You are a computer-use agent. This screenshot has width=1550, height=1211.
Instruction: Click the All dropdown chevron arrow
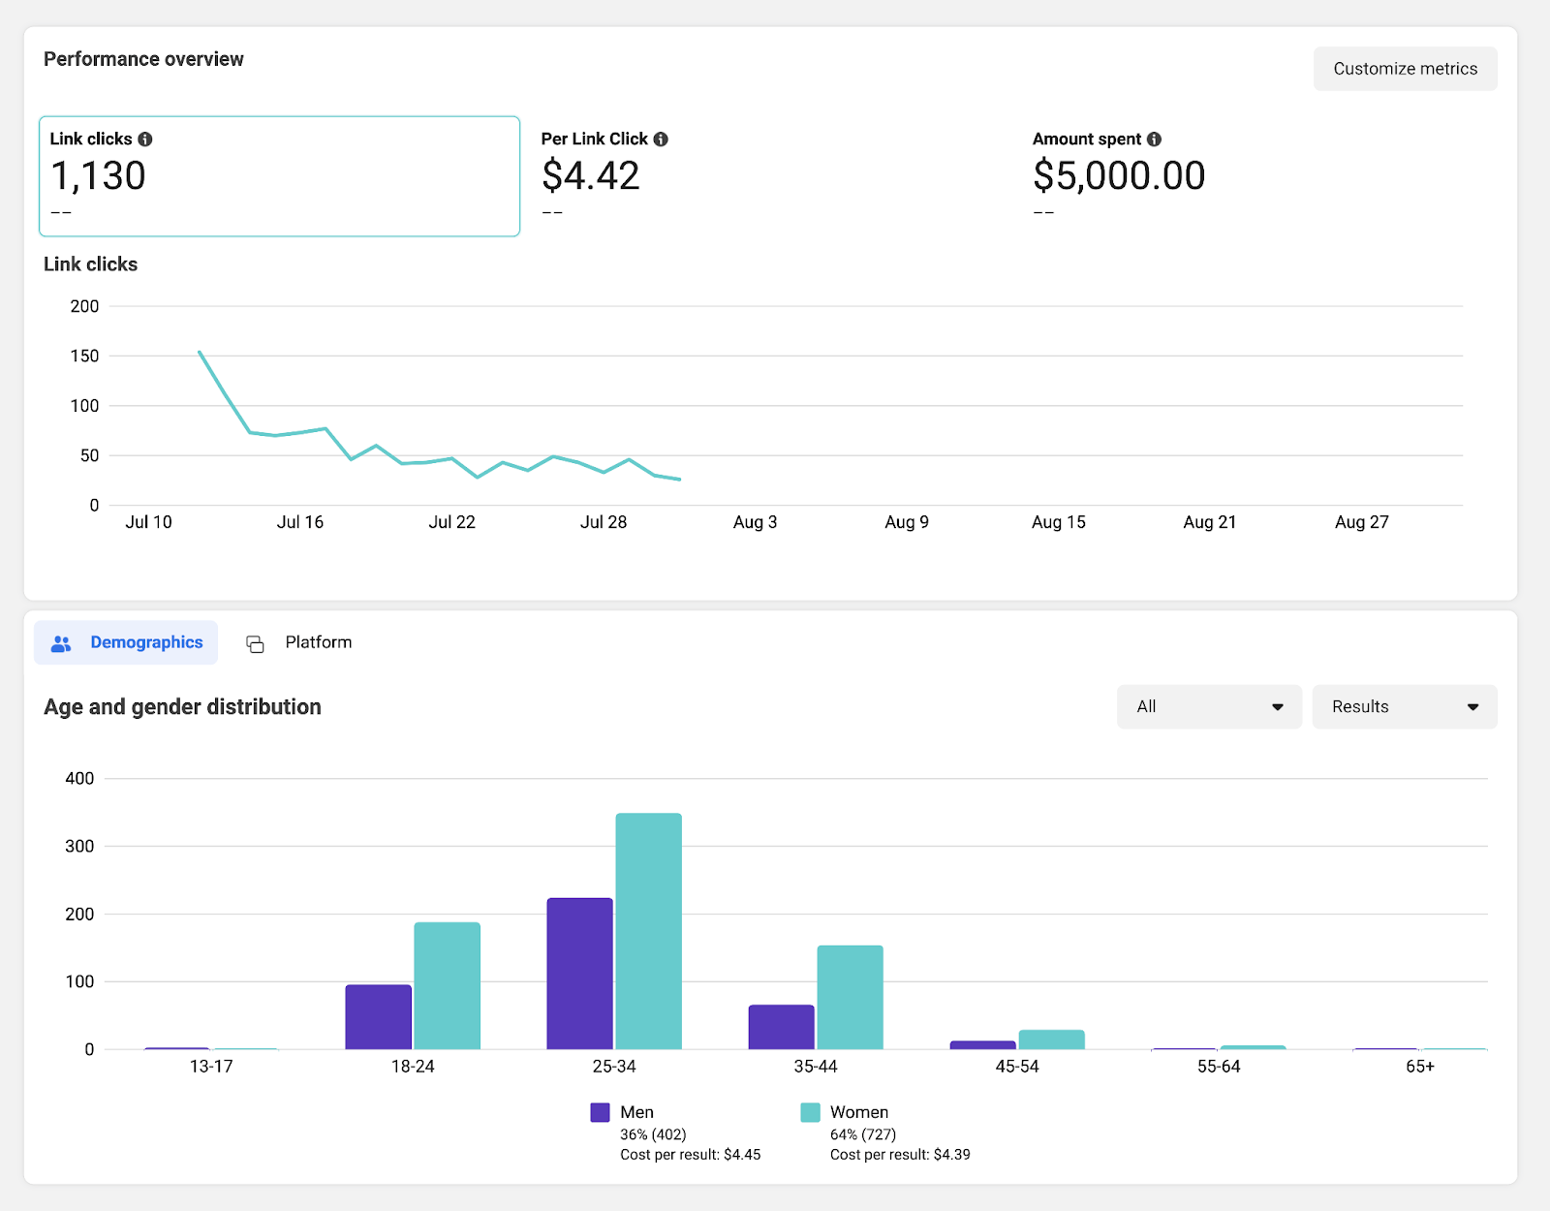coord(1279,706)
